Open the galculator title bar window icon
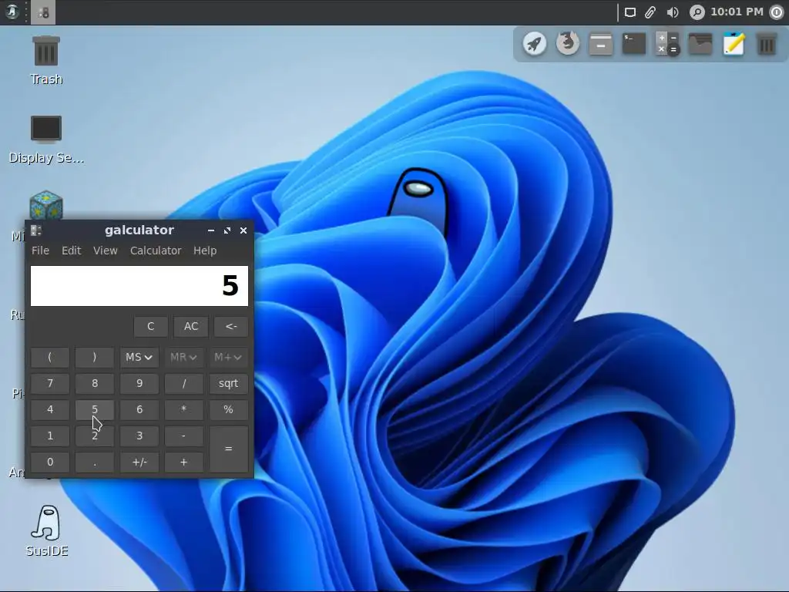789x592 pixels. click(35, 230)
